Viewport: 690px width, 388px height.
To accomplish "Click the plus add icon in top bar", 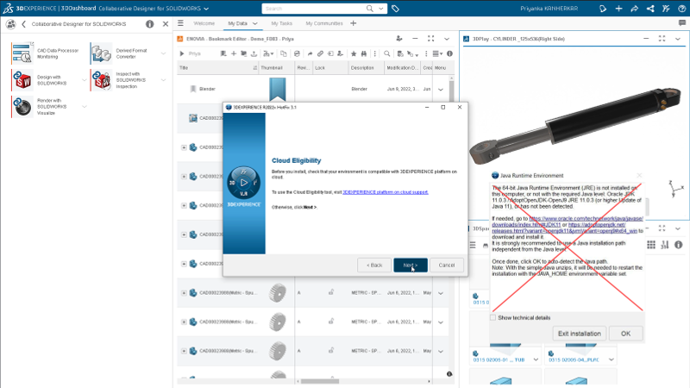I will tap(618, 9).
